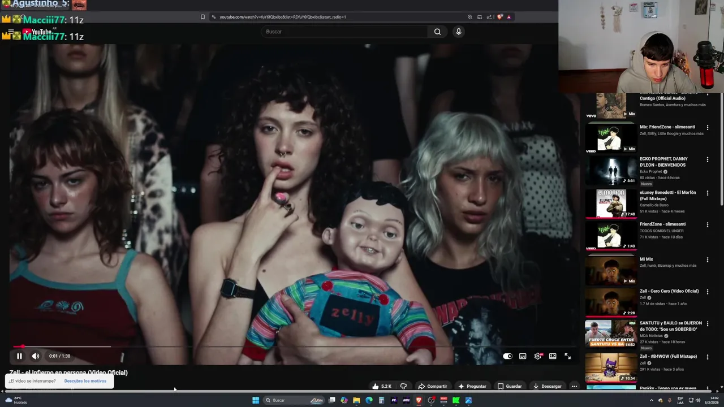Click the YouTube magnifier search button
Screen dimensions: 724x407
pos(437,32)
